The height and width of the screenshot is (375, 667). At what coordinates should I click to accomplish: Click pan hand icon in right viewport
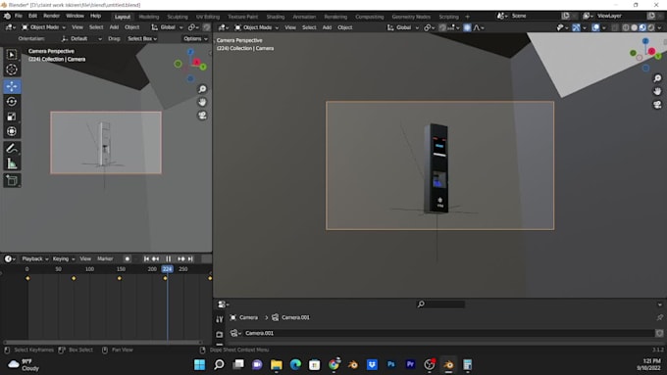click(657, 91)
